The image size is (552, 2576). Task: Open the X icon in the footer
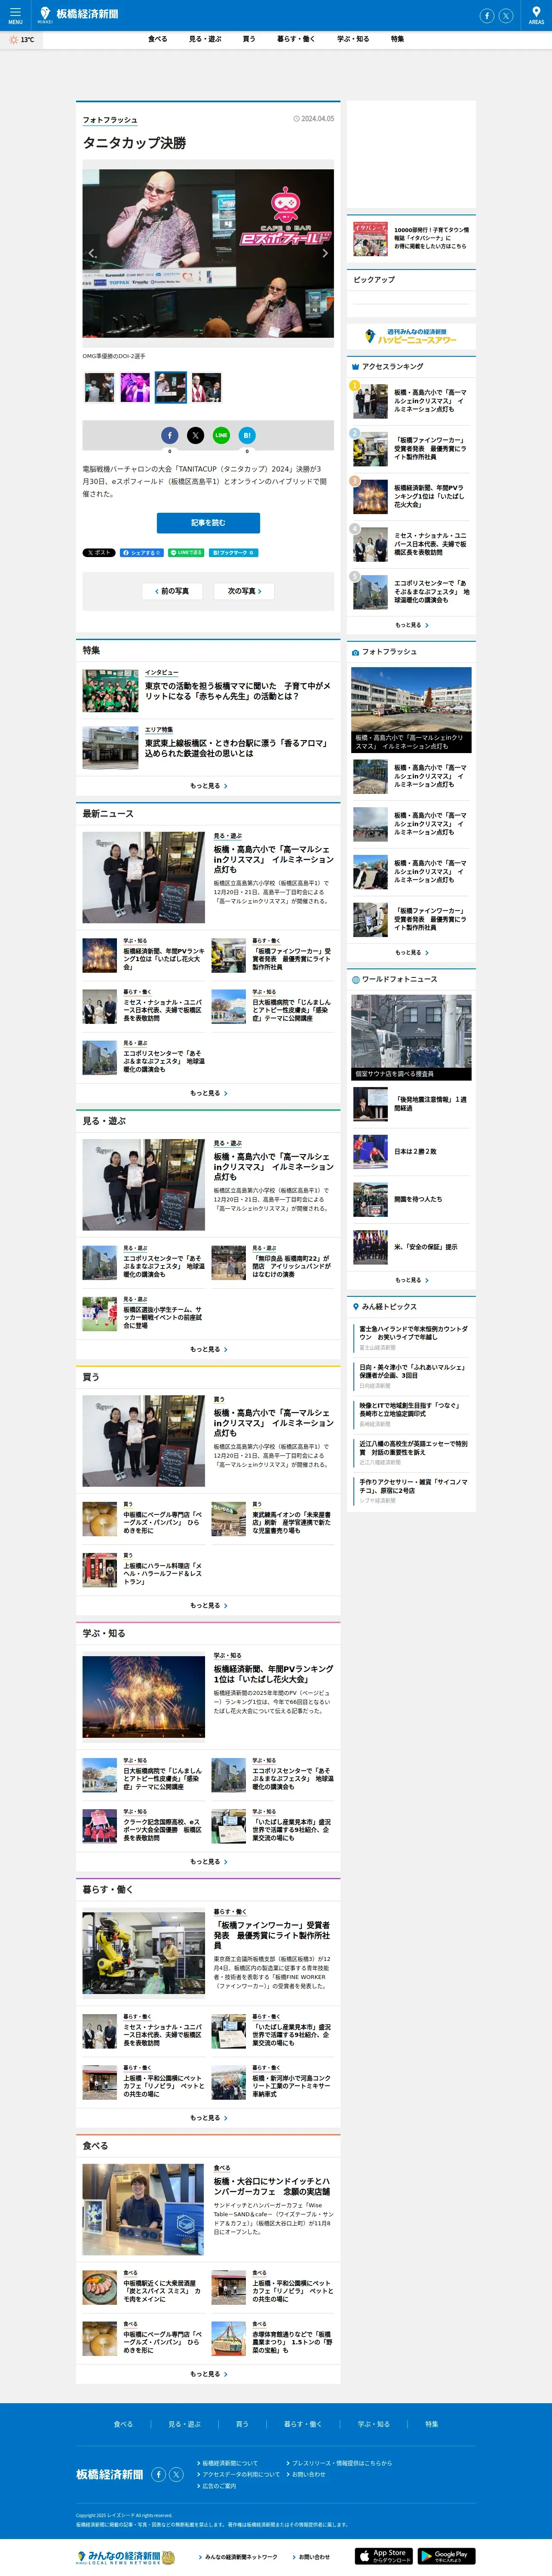click(176, 2474)
